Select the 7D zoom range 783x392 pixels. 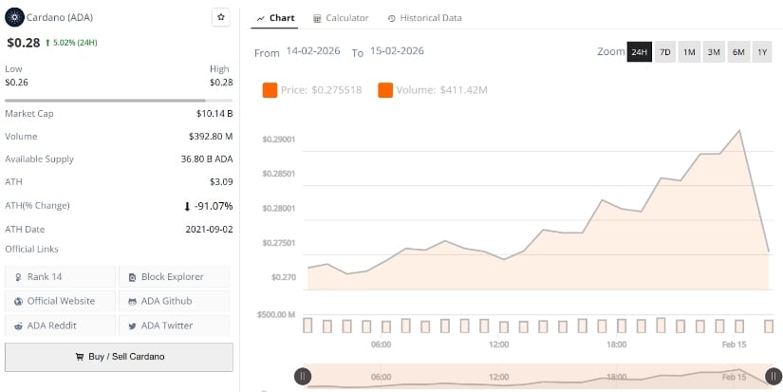(664, 52)
